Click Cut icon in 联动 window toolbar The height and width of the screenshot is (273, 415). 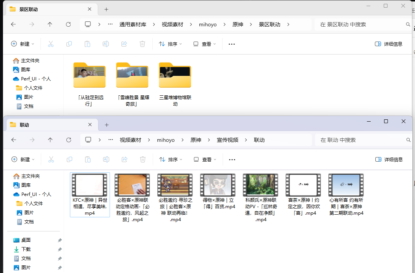(51, 159)
